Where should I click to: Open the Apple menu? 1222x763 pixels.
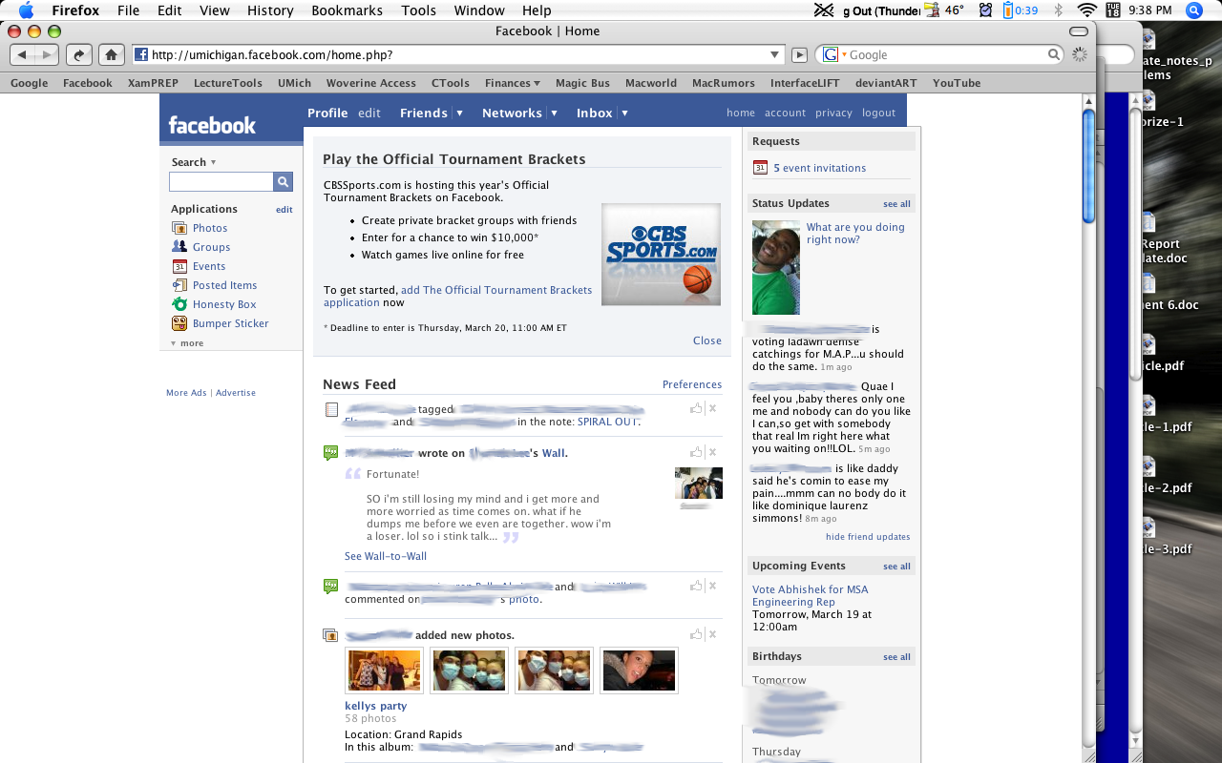pos(26,10)
